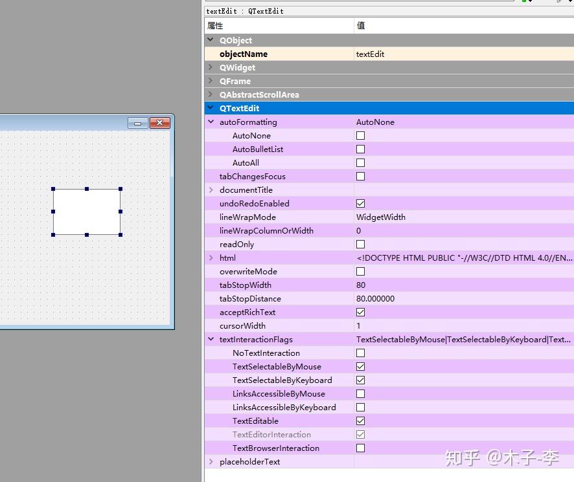Expand the documentTitle property
The image size is (574, 482).
[211, 190]
